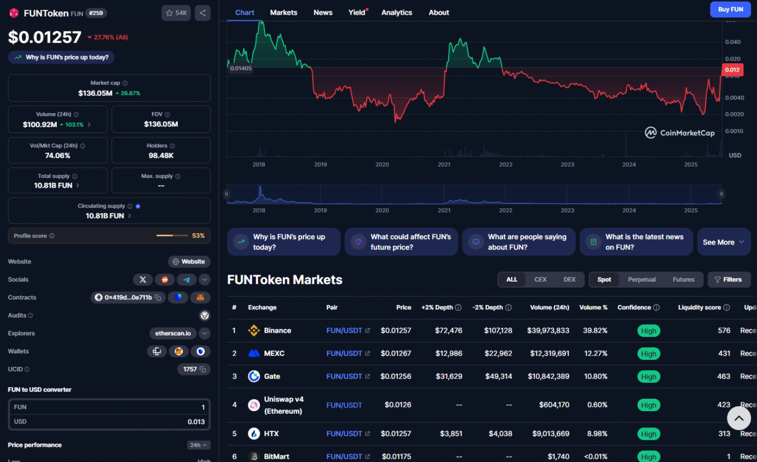Click the FUN amount field in converter
This screenshot has width=757, height=462.
109,407
